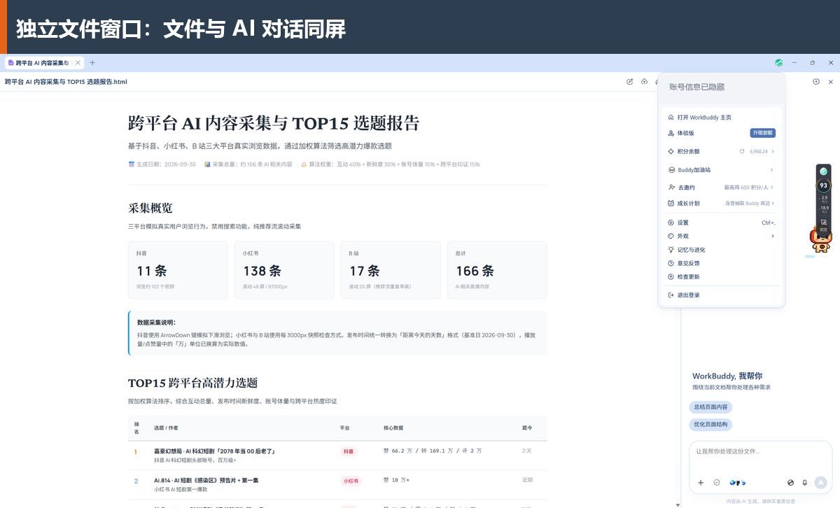Click the 总结页面内容 suggestion chip

(710, 407)
